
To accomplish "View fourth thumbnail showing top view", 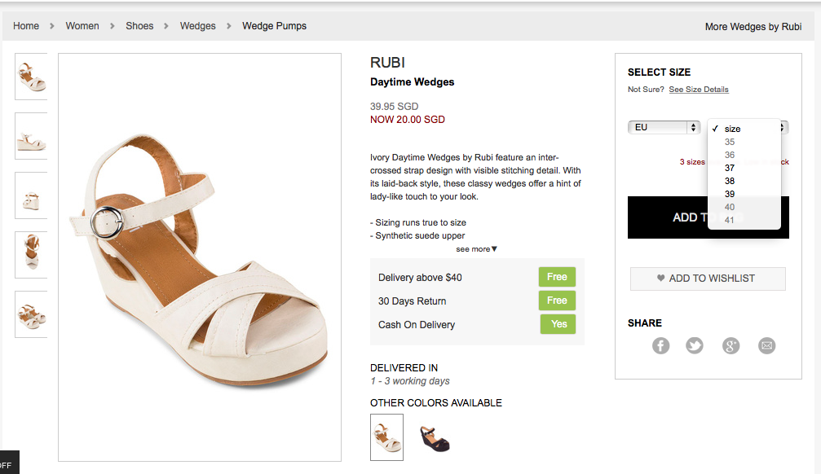I will (32, 255).
